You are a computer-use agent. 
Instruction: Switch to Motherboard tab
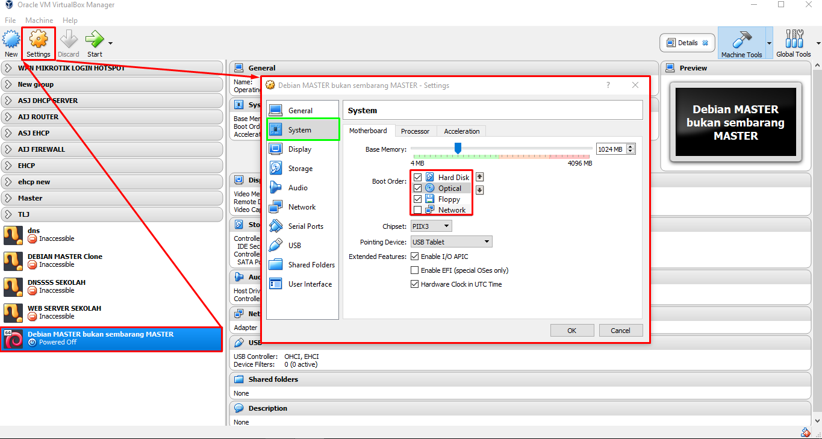click(x=368, y=131)
